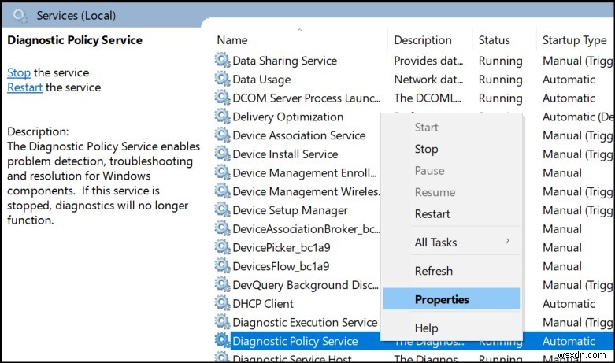Click Stop in the context menu
This screenshot has width=615, height=363.
coord(426,149)
